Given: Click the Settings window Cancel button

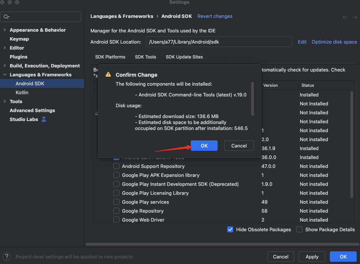Looking at the screenshot, I should tap(280, 257).
